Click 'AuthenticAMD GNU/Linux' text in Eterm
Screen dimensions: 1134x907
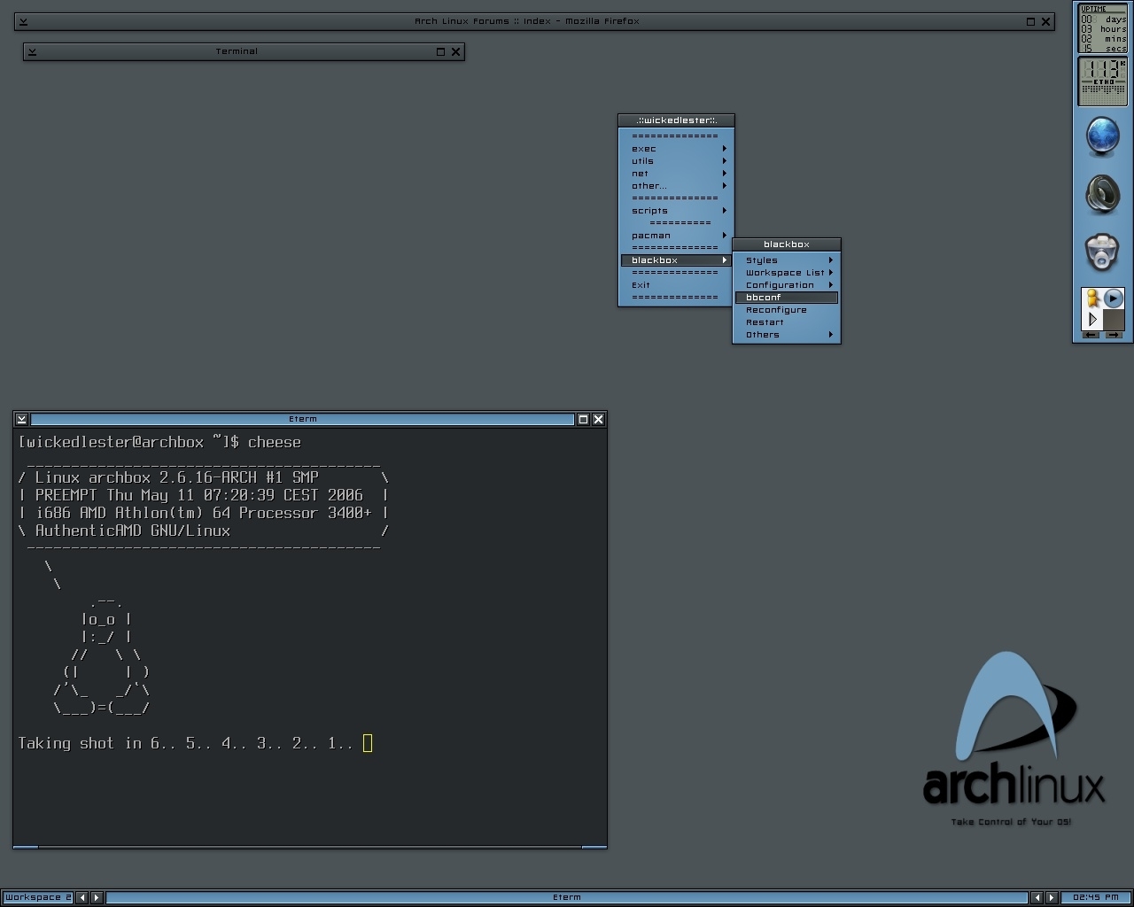[133, 531]
